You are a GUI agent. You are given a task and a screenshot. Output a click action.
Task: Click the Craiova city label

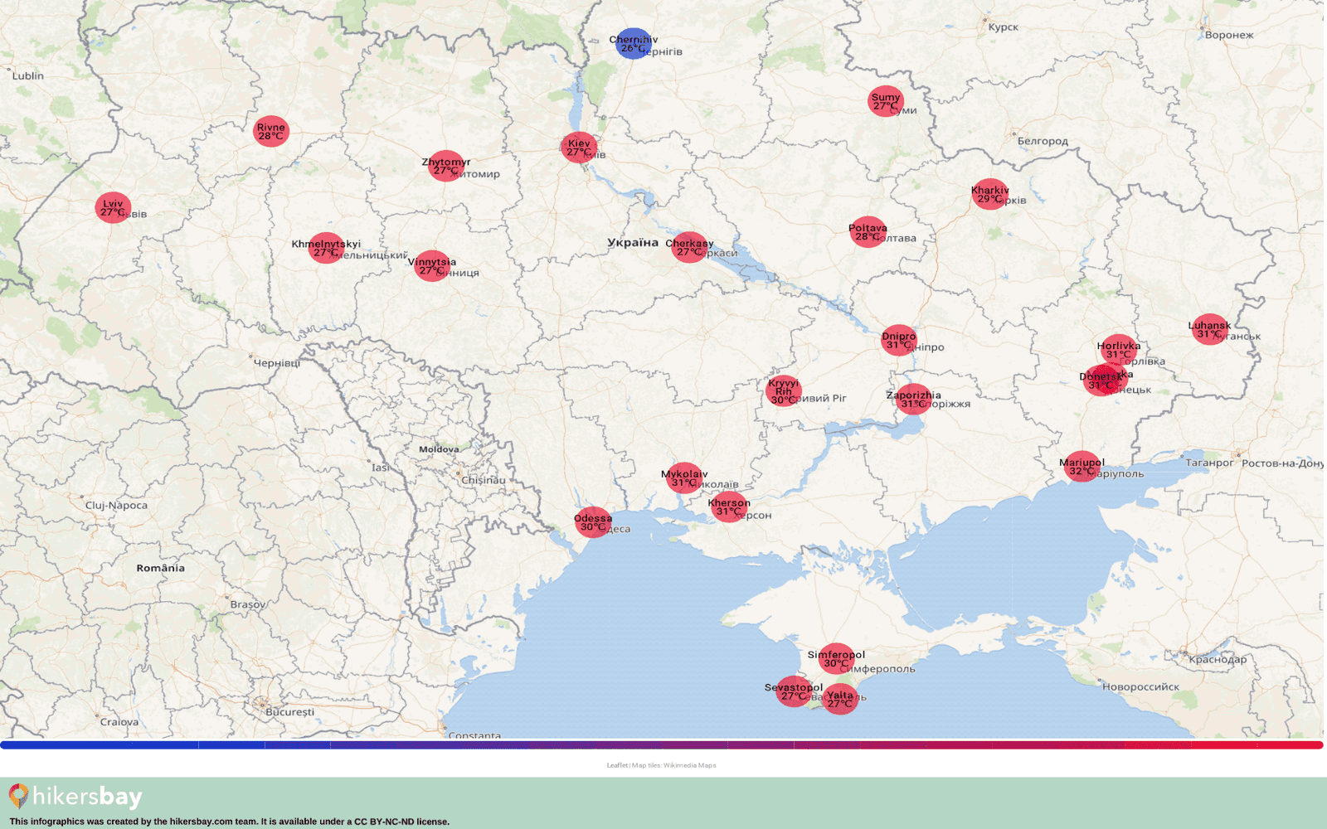point(119,722)
